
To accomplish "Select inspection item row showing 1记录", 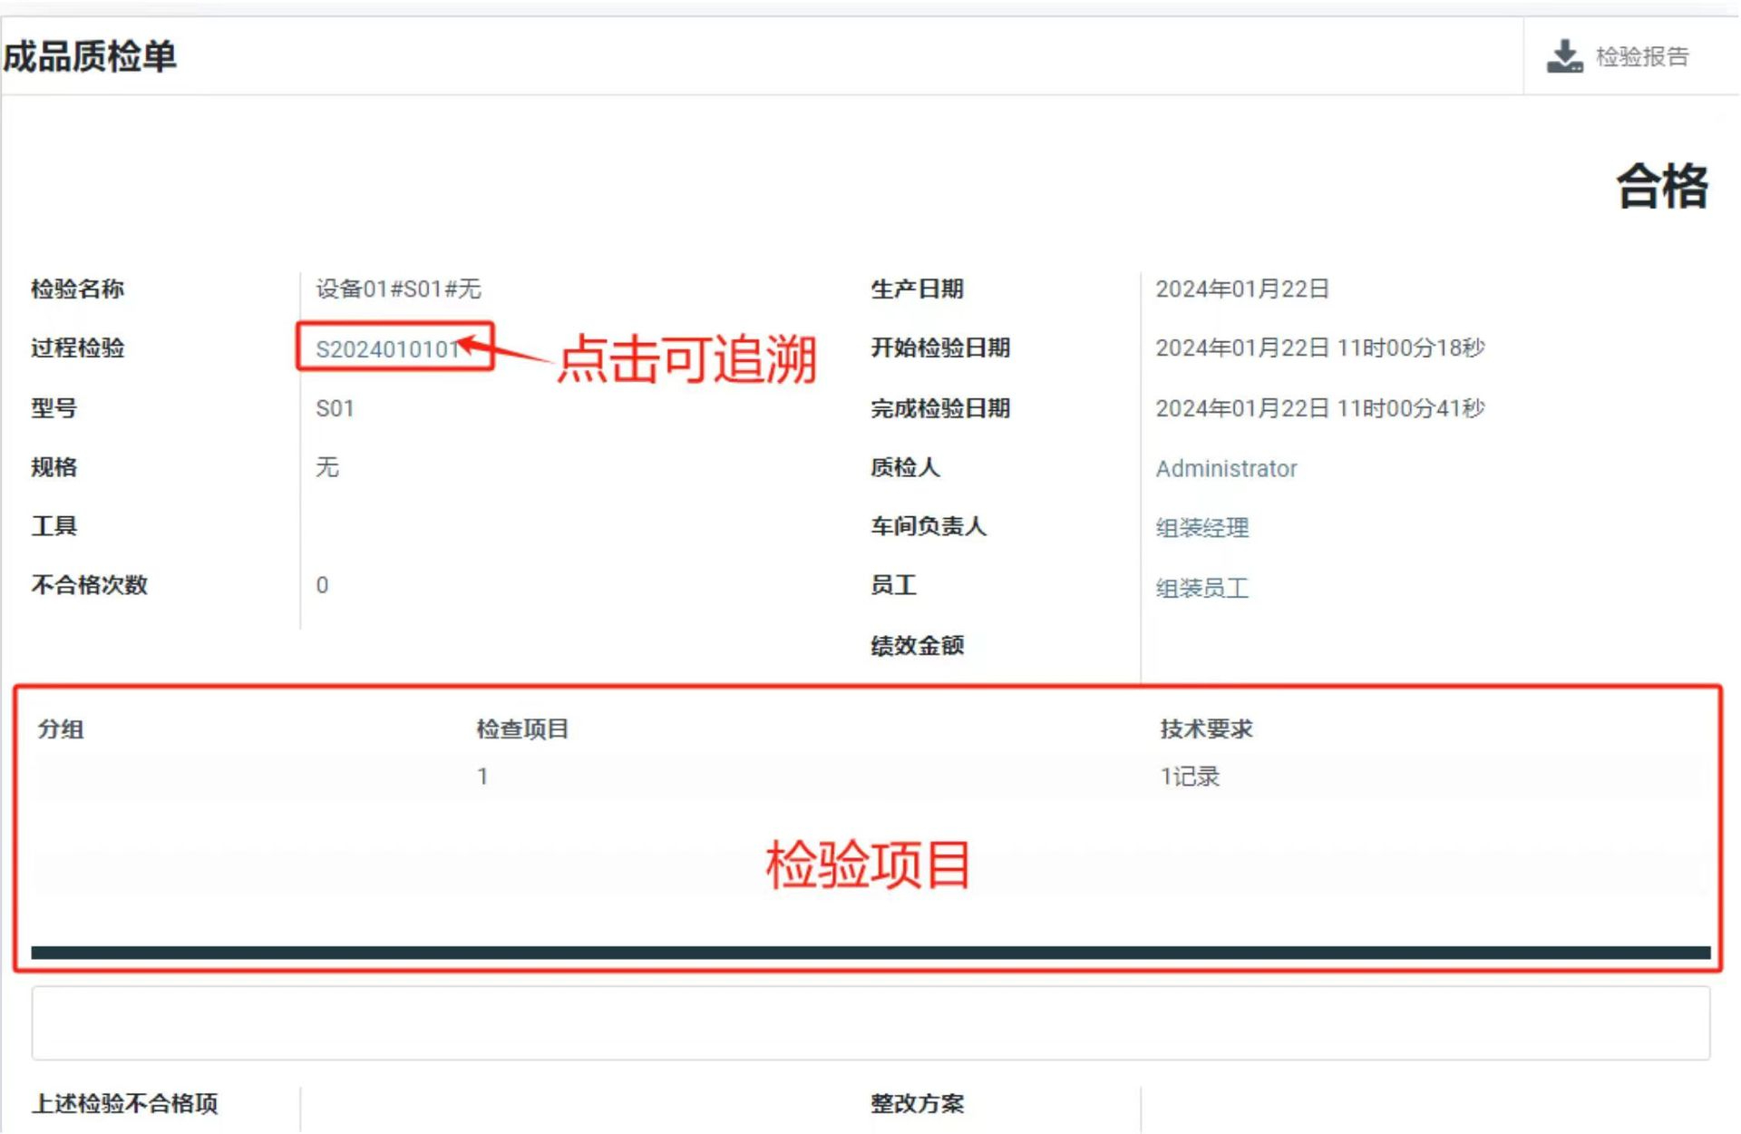I will pos(1190,777).
